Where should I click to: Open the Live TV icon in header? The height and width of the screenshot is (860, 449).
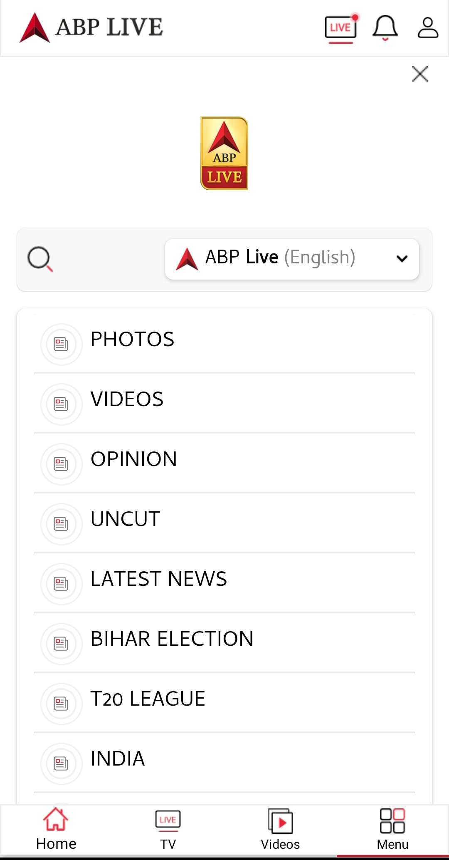pos(341,28)
